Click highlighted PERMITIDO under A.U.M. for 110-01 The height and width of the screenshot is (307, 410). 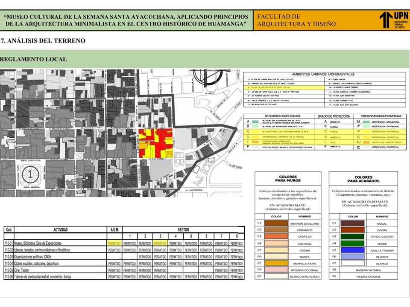[x=114, y=243]
